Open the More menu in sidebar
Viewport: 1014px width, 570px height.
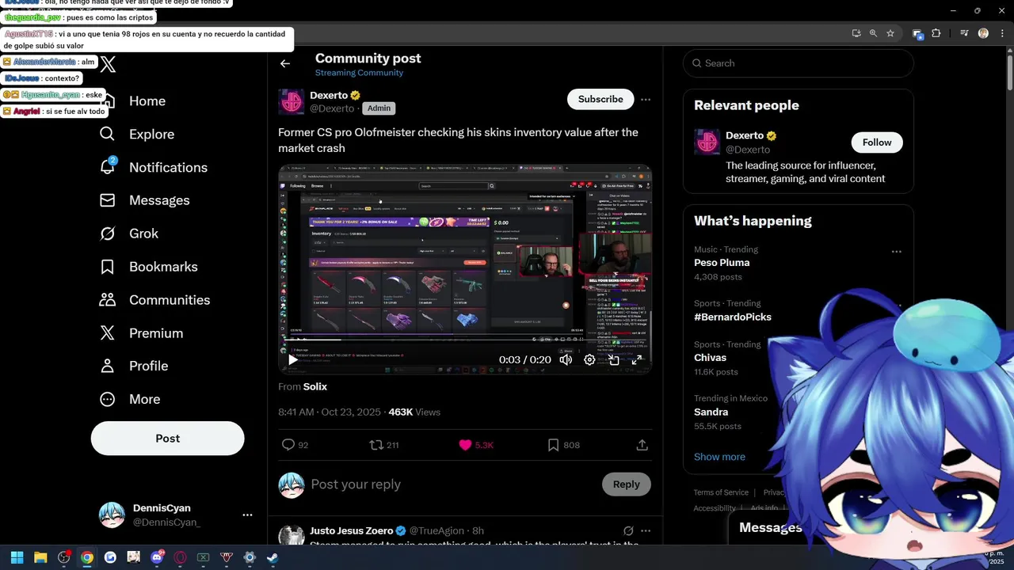coord(130,399)
